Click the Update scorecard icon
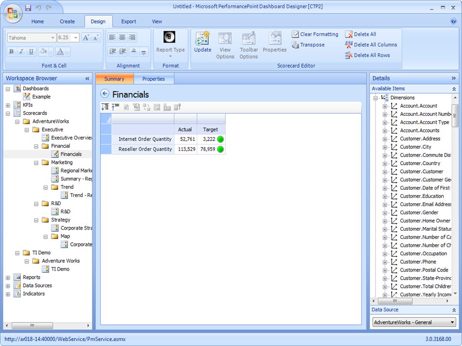Viewport: 462px width, 346px height. 203,42
